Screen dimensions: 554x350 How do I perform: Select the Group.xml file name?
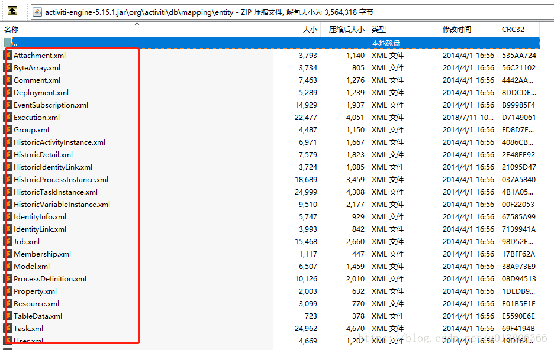click(31, 130)
